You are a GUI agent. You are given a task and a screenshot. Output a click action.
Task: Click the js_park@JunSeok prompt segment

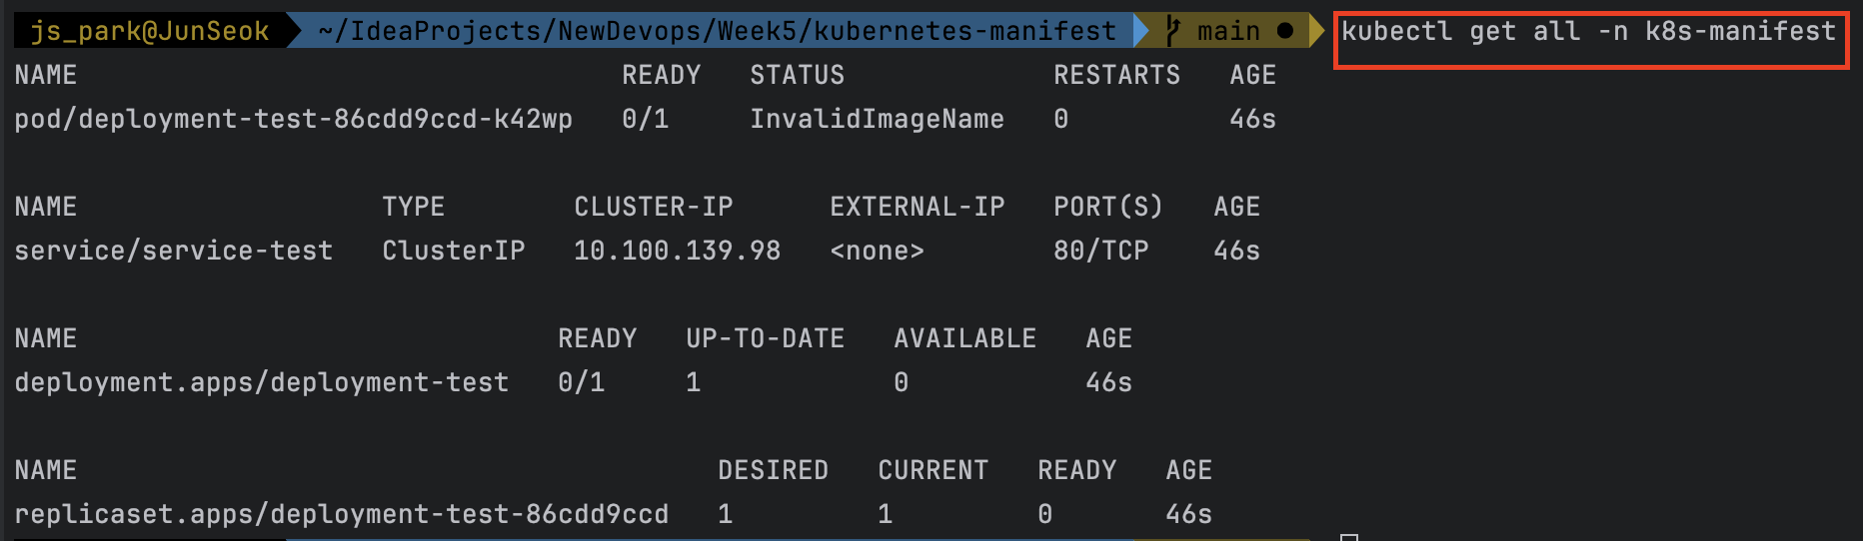[150, 32]
